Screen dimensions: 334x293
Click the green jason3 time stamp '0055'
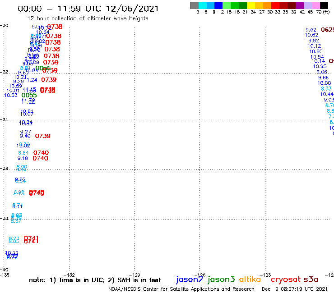tap(29, 95)
